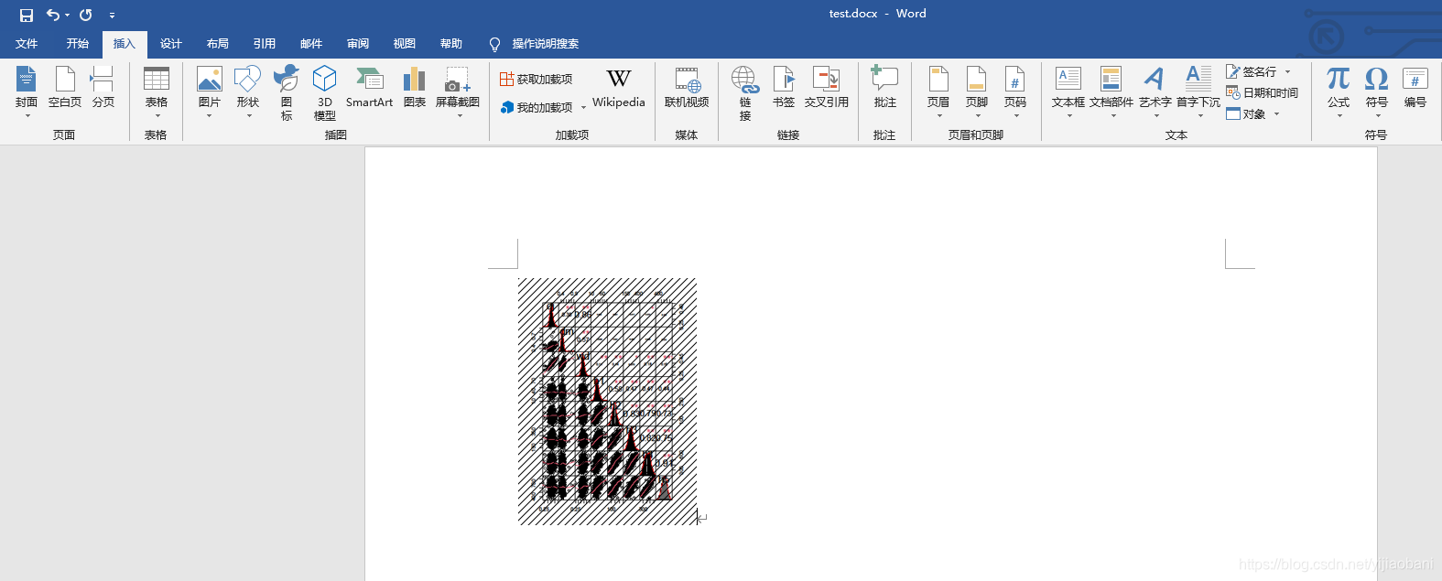Open Quick Access Toolbar customize arrow
Image resolution: width=1442 pixels, height=581 pixels.
pos(112,16)
